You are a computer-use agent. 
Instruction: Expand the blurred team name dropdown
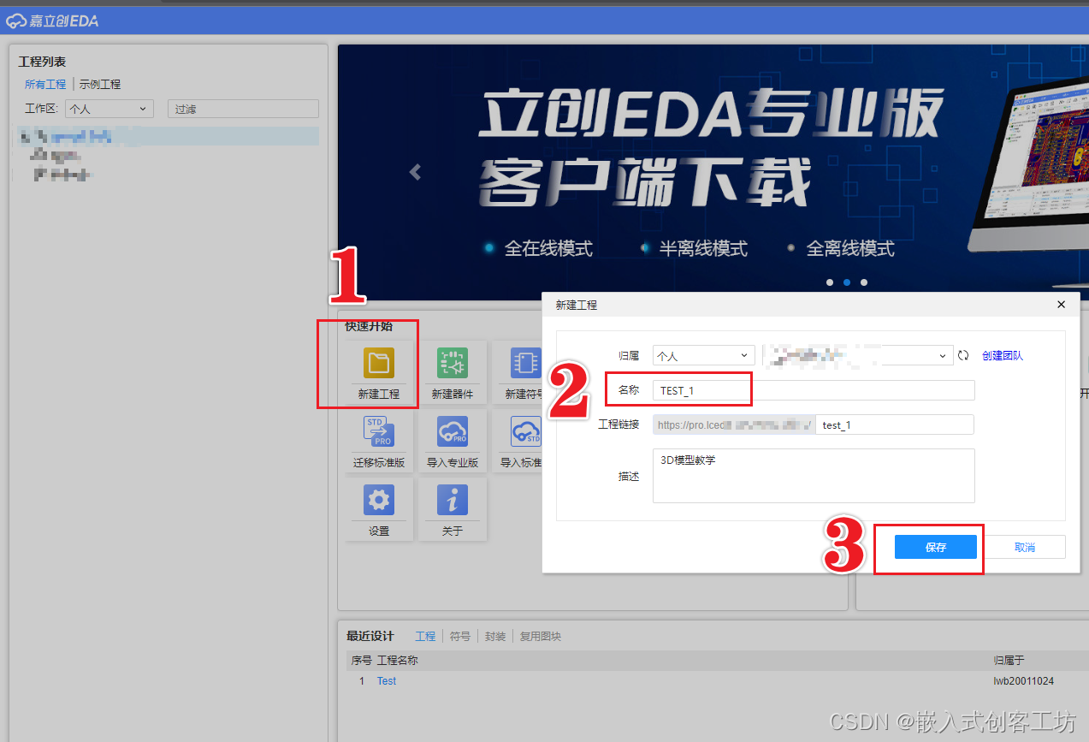[x=858, y=355]
